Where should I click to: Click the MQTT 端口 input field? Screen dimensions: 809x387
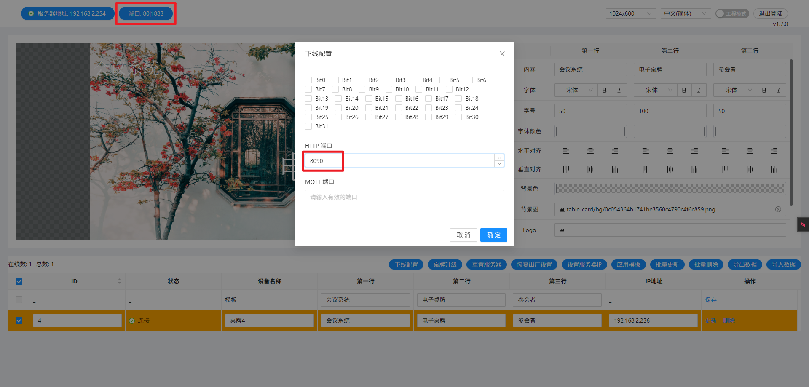(404, 197)
